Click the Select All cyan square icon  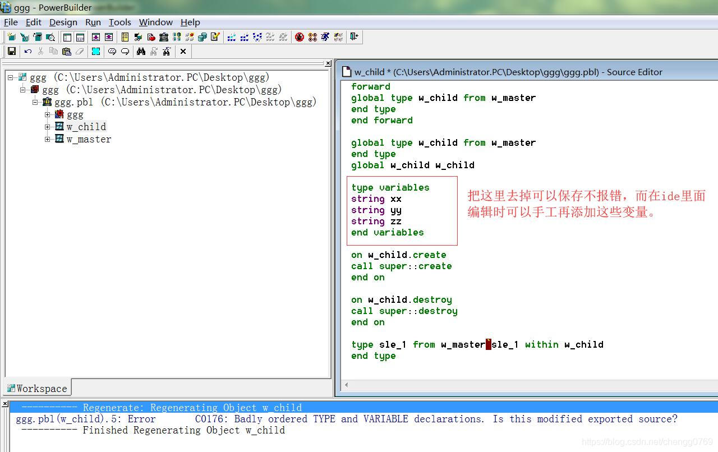(96, 52)
